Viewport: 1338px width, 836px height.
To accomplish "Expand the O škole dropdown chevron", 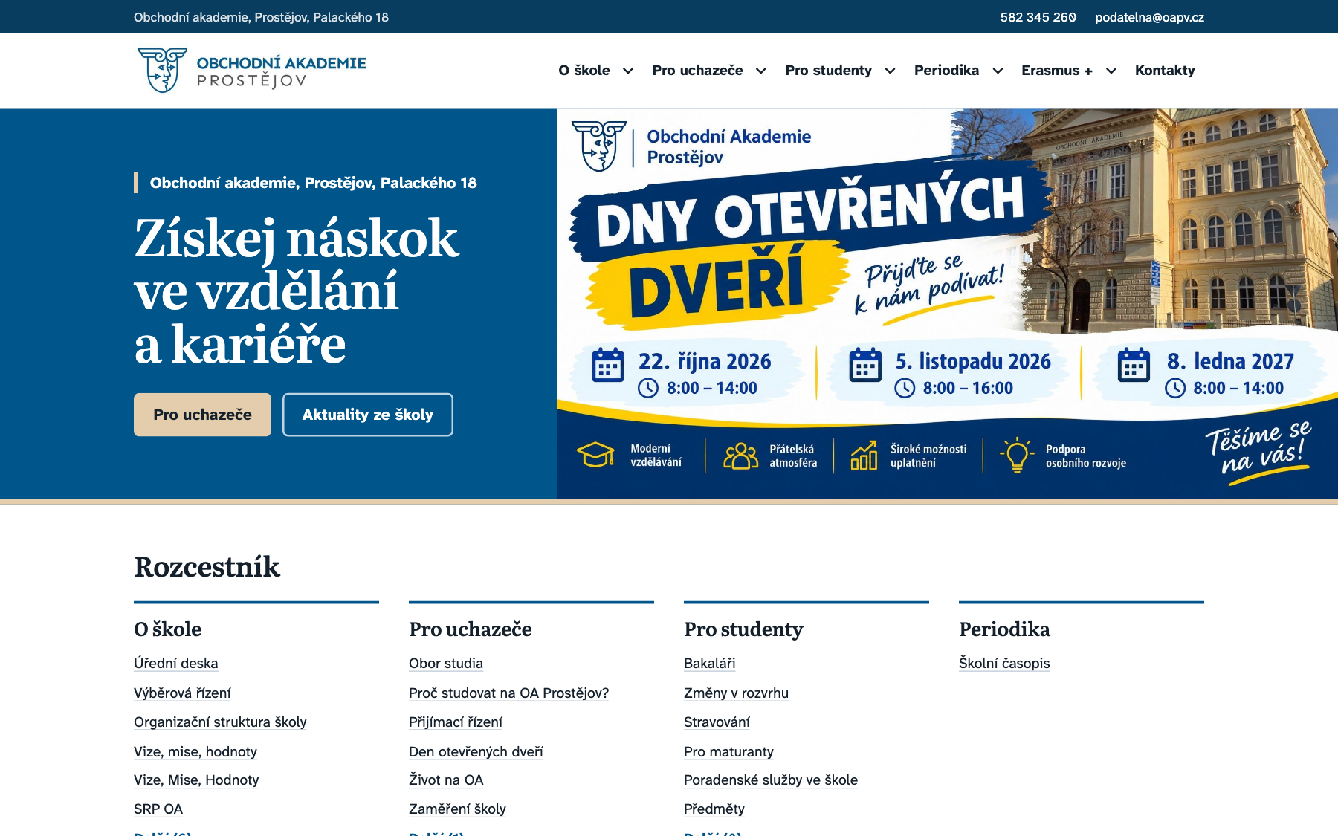I will [x=628, y=71].
